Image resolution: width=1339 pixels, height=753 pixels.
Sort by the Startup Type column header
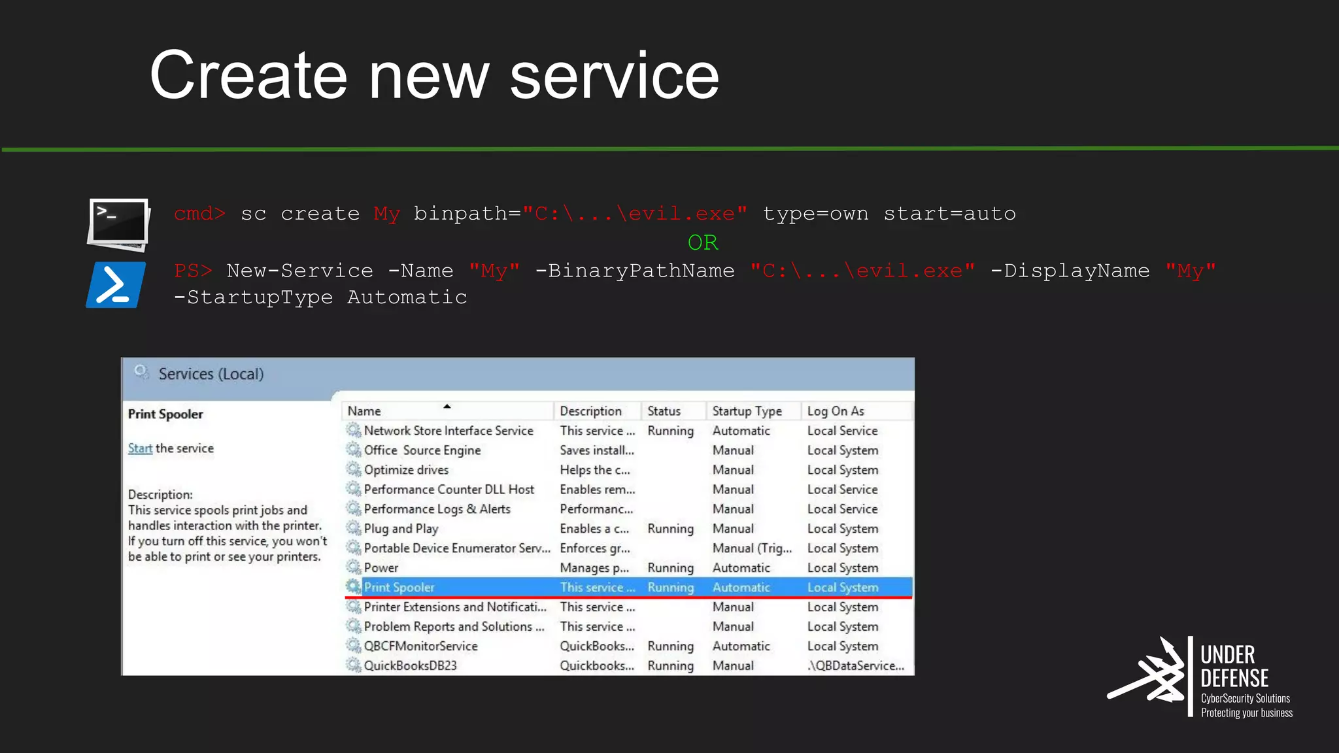tap(754, 411)
